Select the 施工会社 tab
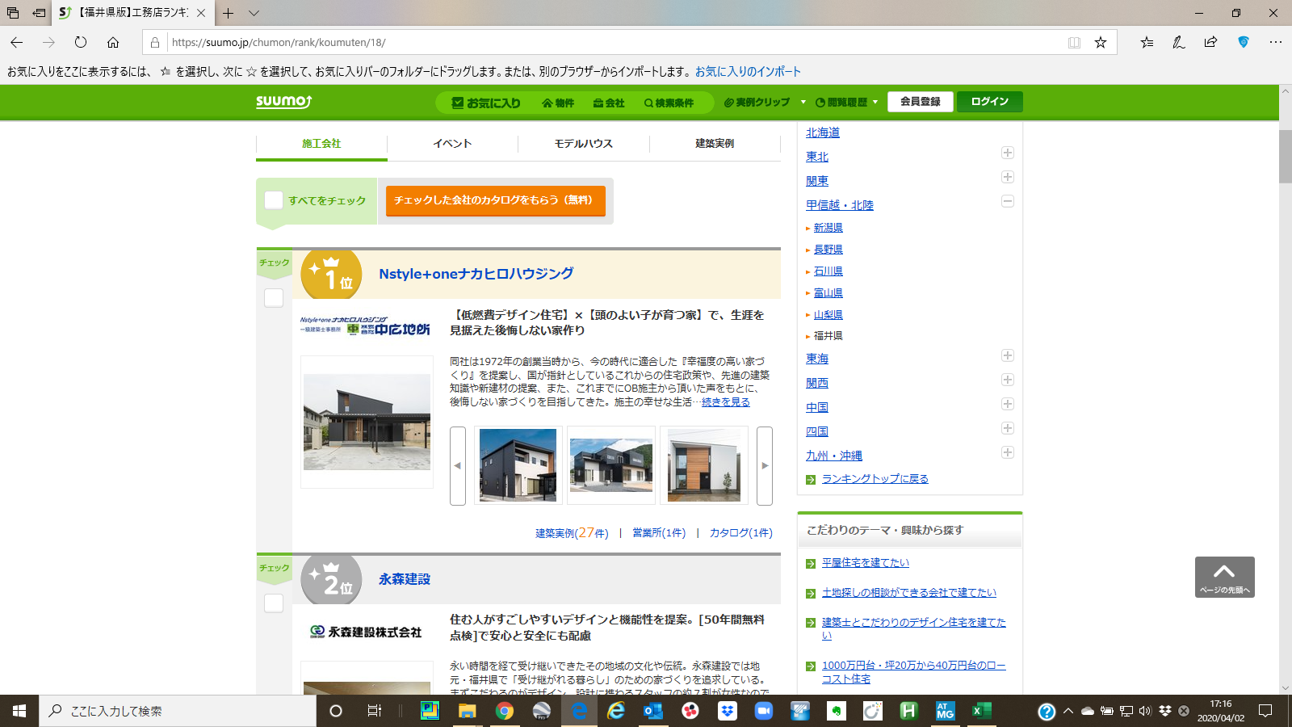This screenshot has height=727, width=1292. point(321,144)
